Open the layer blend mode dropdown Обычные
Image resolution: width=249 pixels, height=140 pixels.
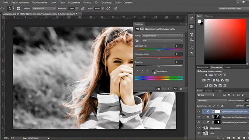(212, 100)
